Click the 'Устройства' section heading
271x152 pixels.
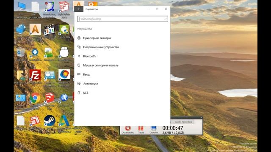point(84,29)
